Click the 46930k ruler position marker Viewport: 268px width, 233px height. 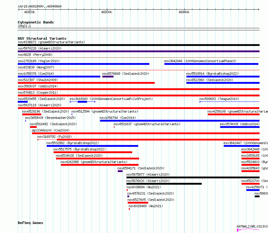pos(107,12)
